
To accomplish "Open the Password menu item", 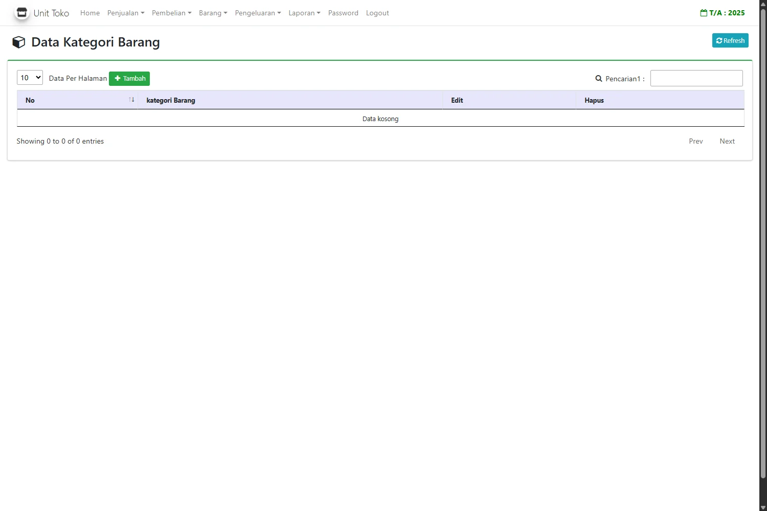I will [343, 13].
